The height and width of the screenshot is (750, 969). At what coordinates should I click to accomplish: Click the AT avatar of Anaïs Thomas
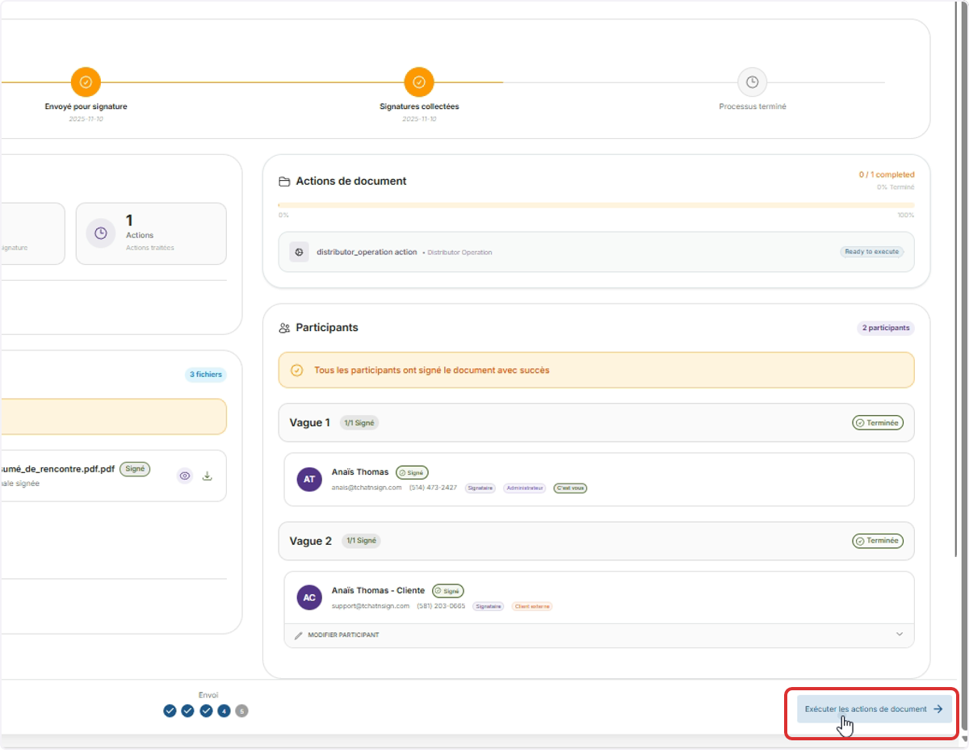tap(310, 479)
